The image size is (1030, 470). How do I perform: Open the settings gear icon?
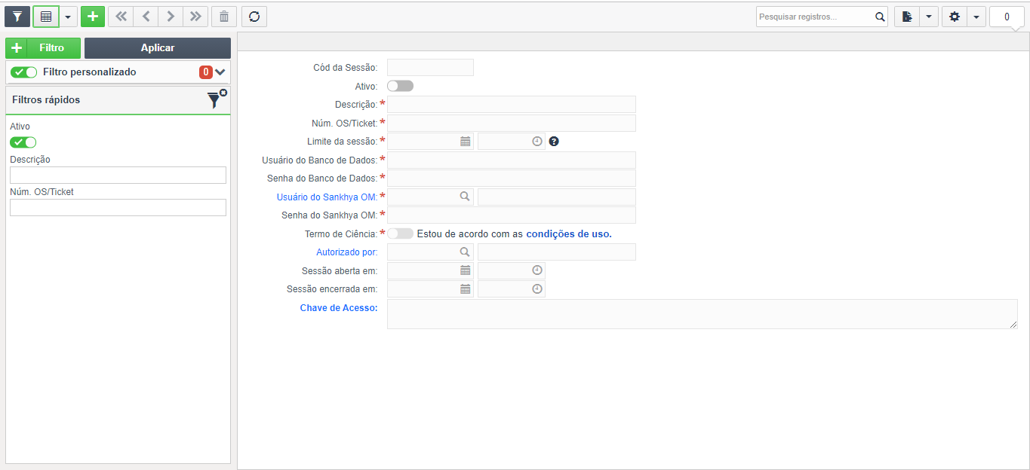(955, 17)
